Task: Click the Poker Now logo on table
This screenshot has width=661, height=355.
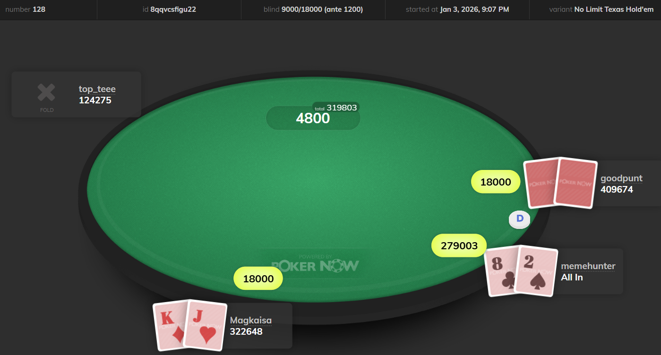Action: coord(315,264)
